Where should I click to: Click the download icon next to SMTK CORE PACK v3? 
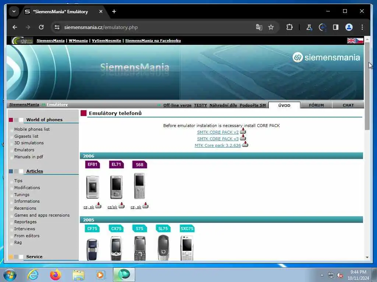[243, 137]
